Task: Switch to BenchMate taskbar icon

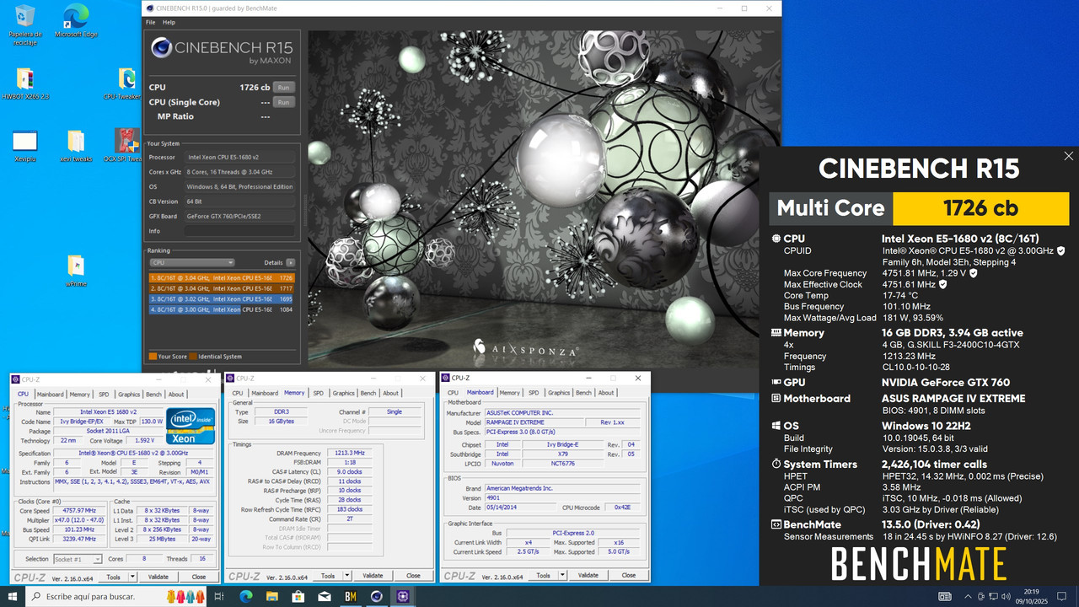Action: (x=351, y=596)
